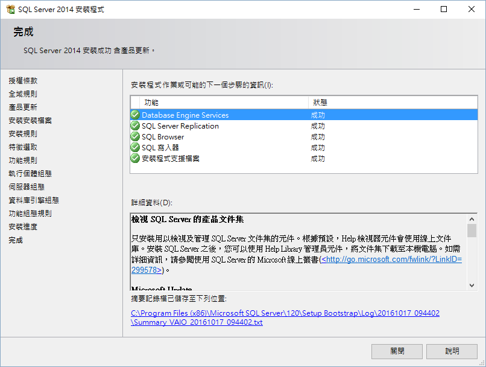The image size is (486, 367).
Task: Click the 檢視 SQL Server 的產品文件集 heading
Action: tap(188, 219)
